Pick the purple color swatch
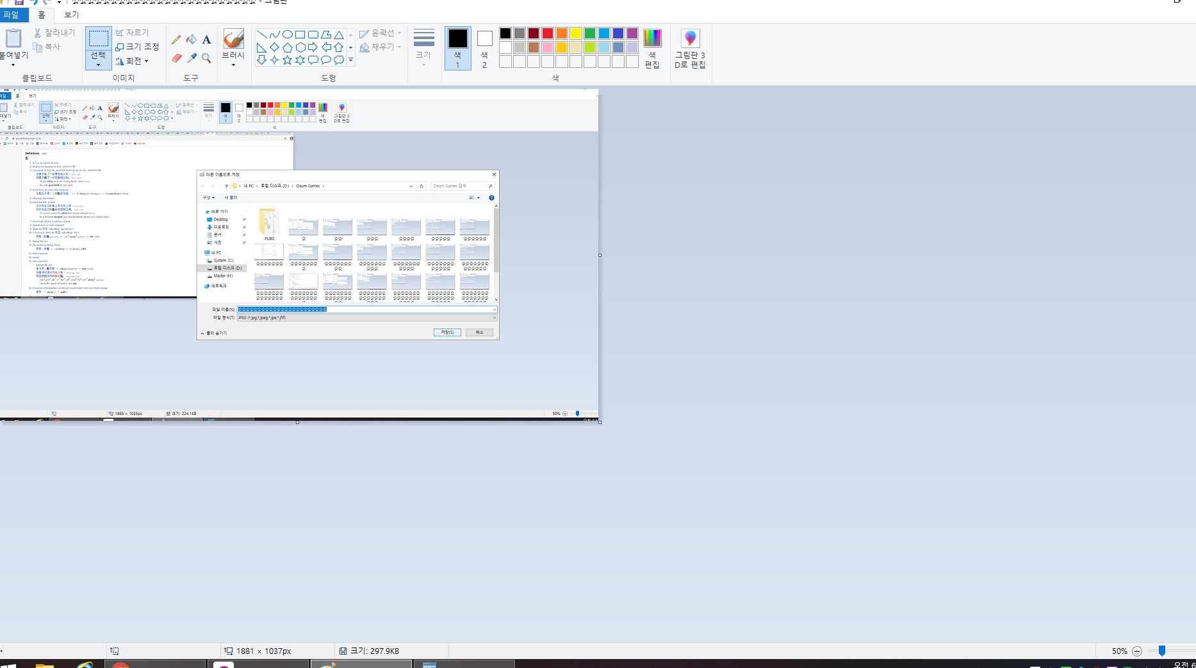The height and width of the screenshot is (668, 1196). (x=632, y=33)
